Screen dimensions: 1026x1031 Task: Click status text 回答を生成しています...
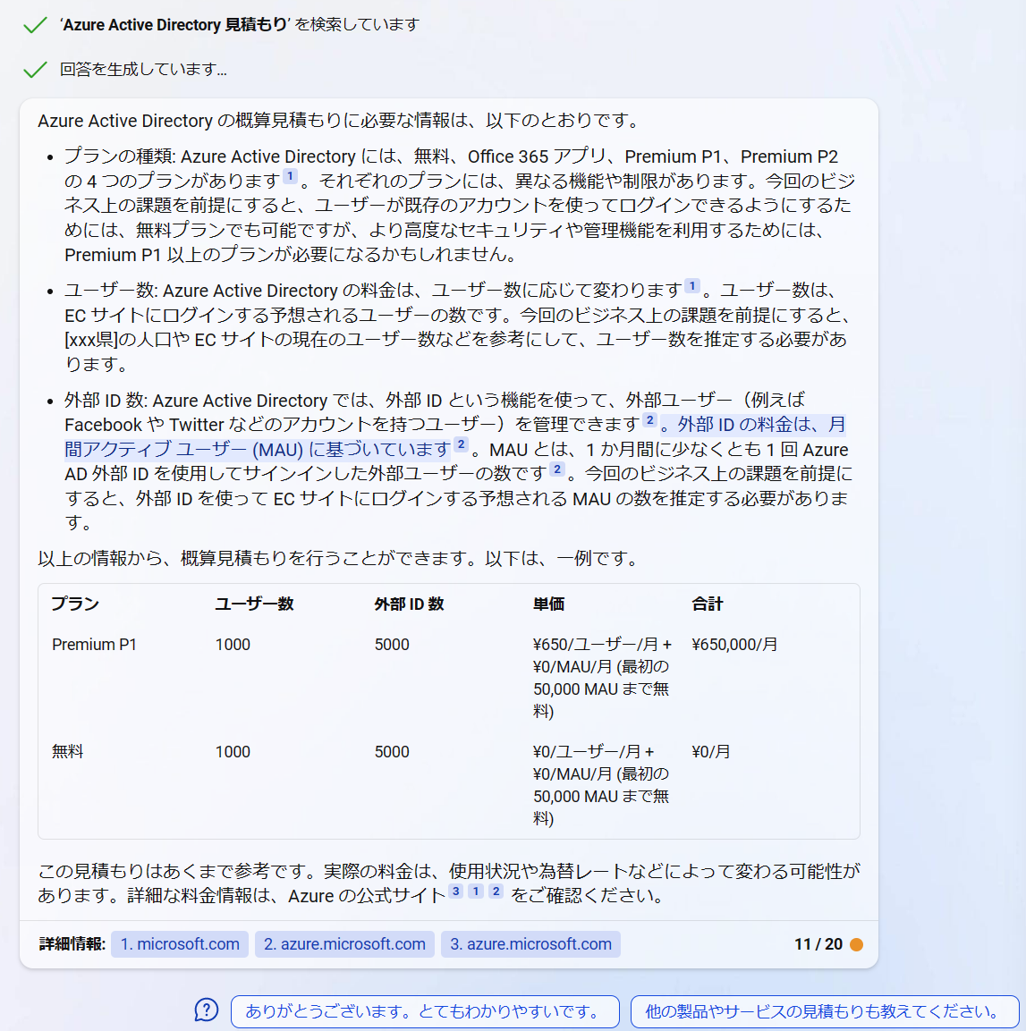(x=143, y=69)
